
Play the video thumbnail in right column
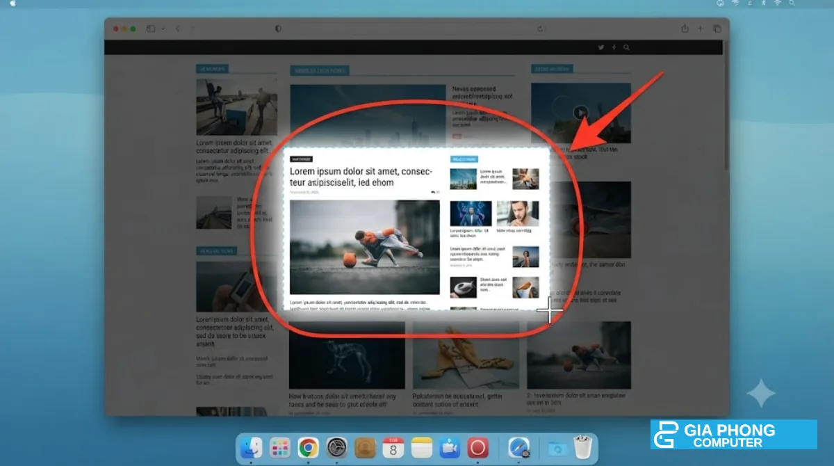(581, 112)
